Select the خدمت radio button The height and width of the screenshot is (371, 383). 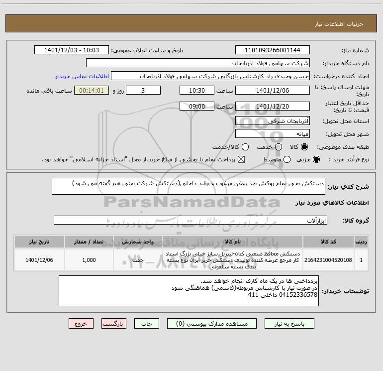click(279, 147)
